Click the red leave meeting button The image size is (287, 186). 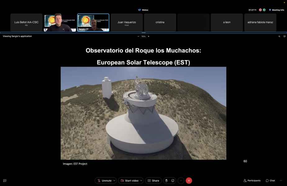coord(189,180)
